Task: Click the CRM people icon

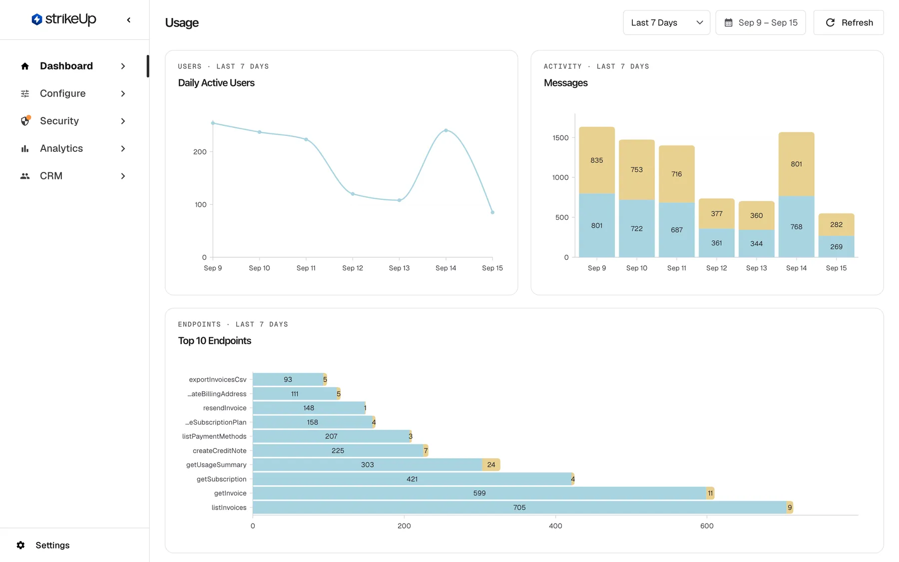Action: pyautogui.click(x=25, y=176)
